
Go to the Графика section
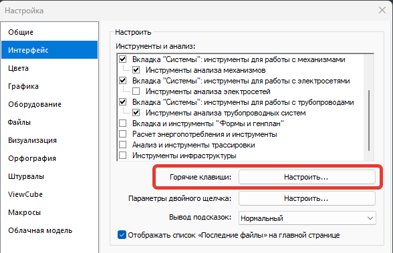pyautogui.click(x=49, y=86)
